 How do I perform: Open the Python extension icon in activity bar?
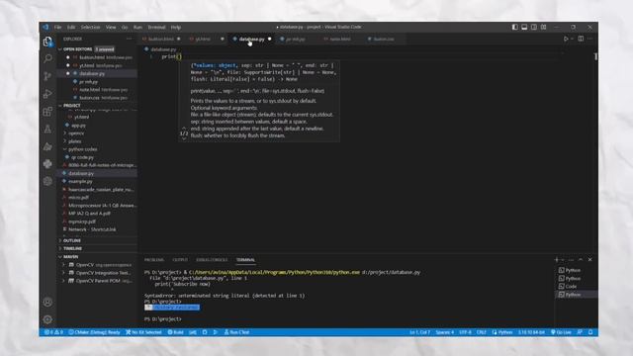[x=47, y=163]
